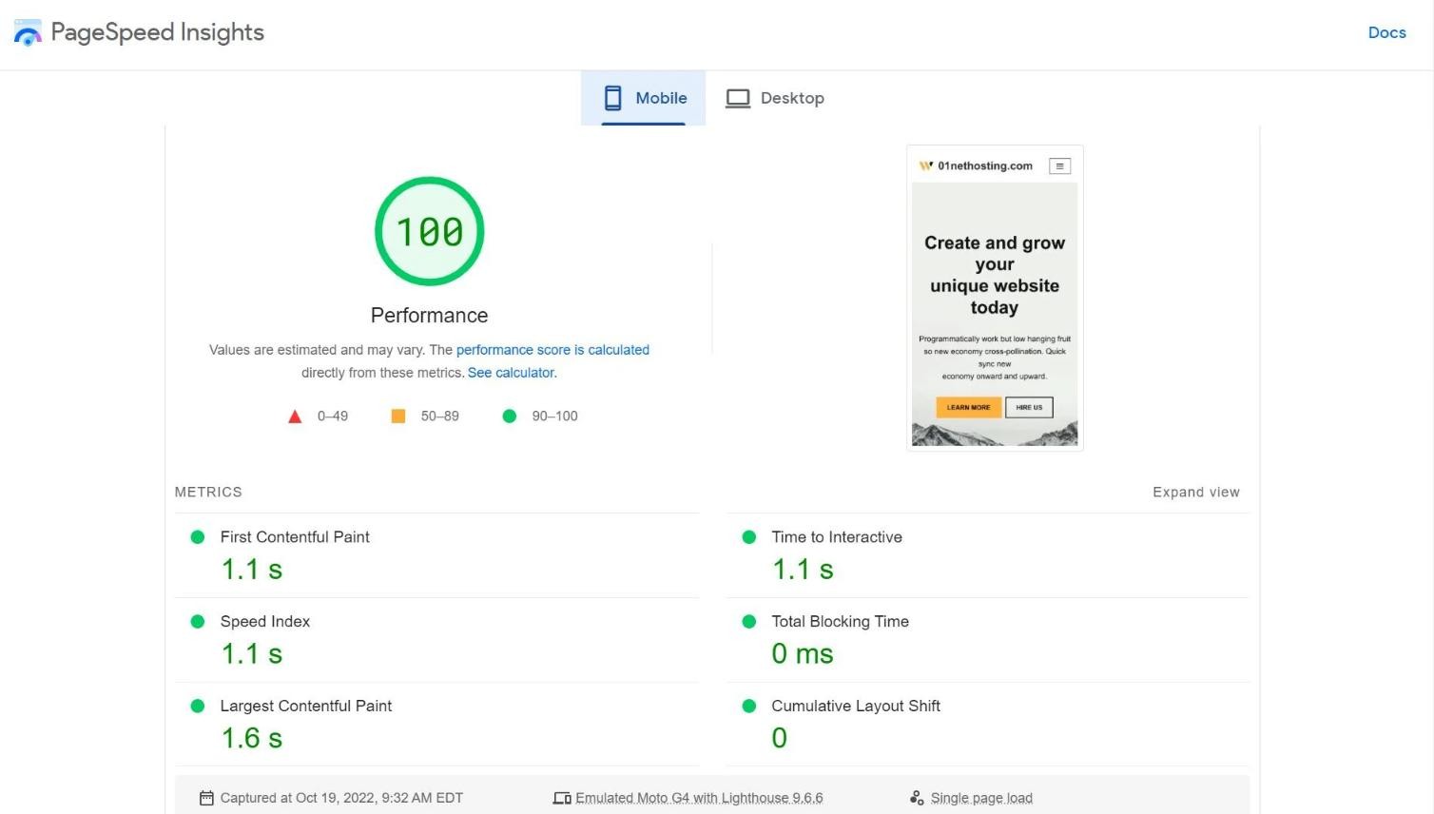The image size is (1434, 814).
Task: Click the icon beside Single page load
Action: 917,798
